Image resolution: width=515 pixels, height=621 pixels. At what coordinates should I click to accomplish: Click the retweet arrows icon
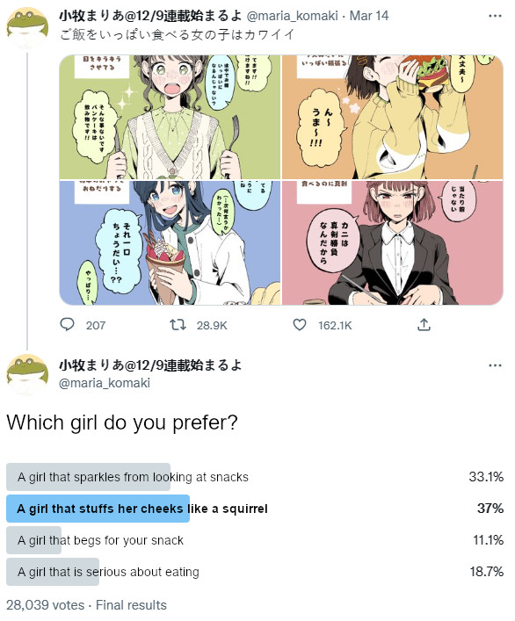click(178, 325)
